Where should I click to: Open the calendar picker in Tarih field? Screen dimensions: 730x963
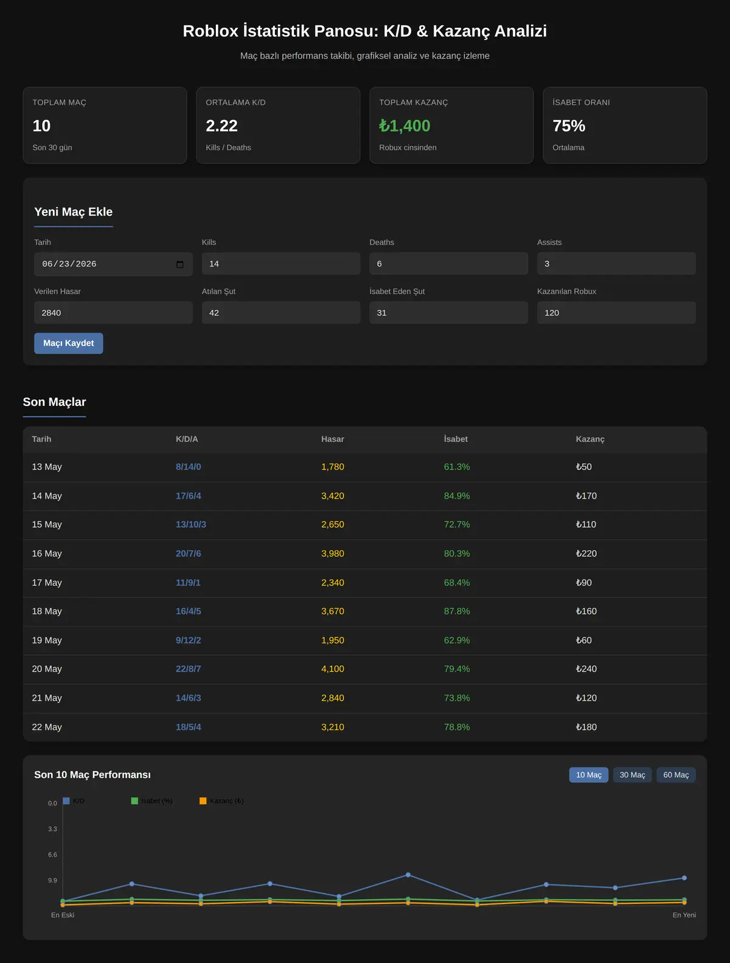pos(179,264)
